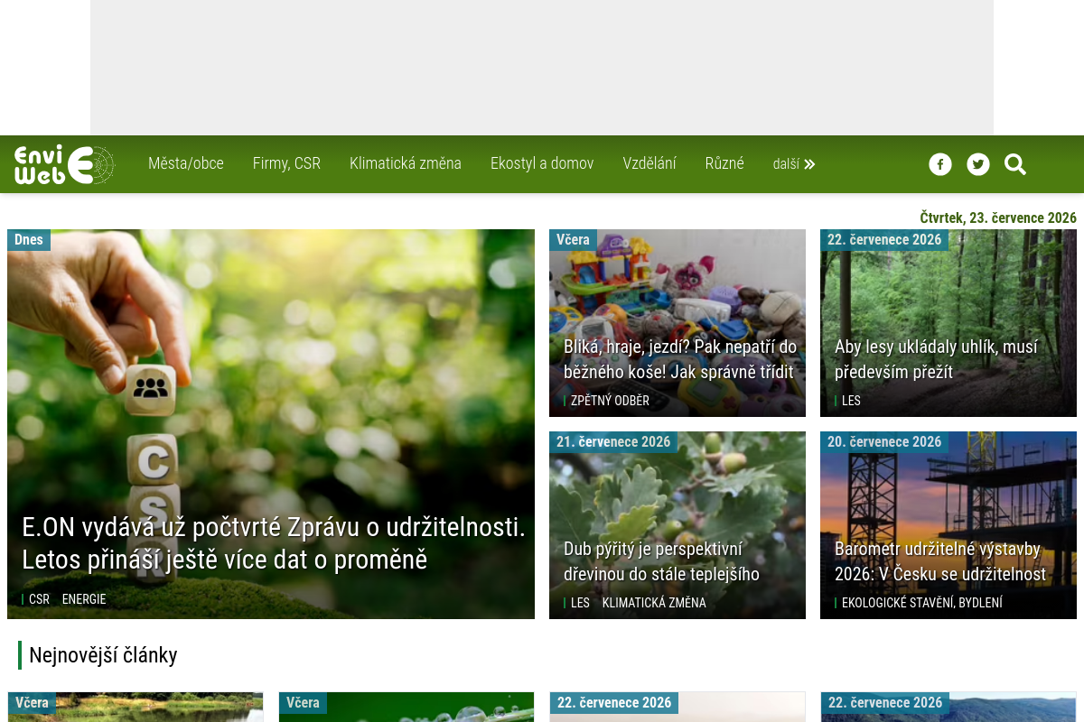The width and height of the screenshot is (1084, 722).
Task: Open the Firmy, CSR menu item
Action: coord(286,163)
